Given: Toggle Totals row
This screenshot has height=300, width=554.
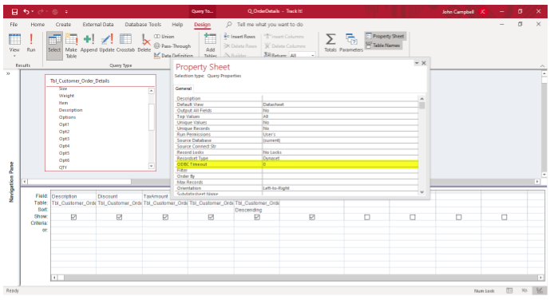Looking at the screenshot, I should pyautogui.click(x=330, y=43).
